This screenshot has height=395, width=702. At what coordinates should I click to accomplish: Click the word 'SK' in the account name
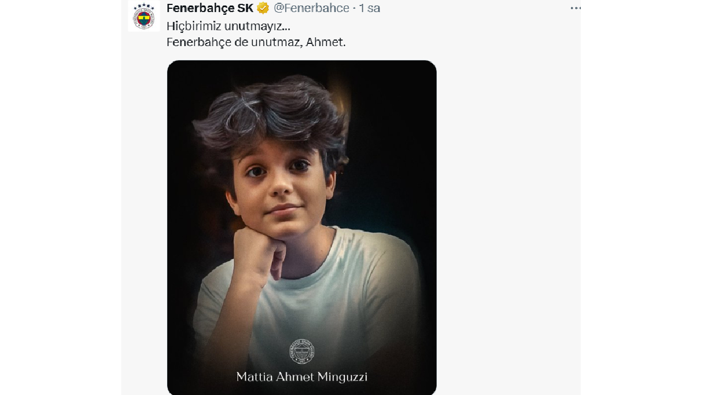point(245,8)
